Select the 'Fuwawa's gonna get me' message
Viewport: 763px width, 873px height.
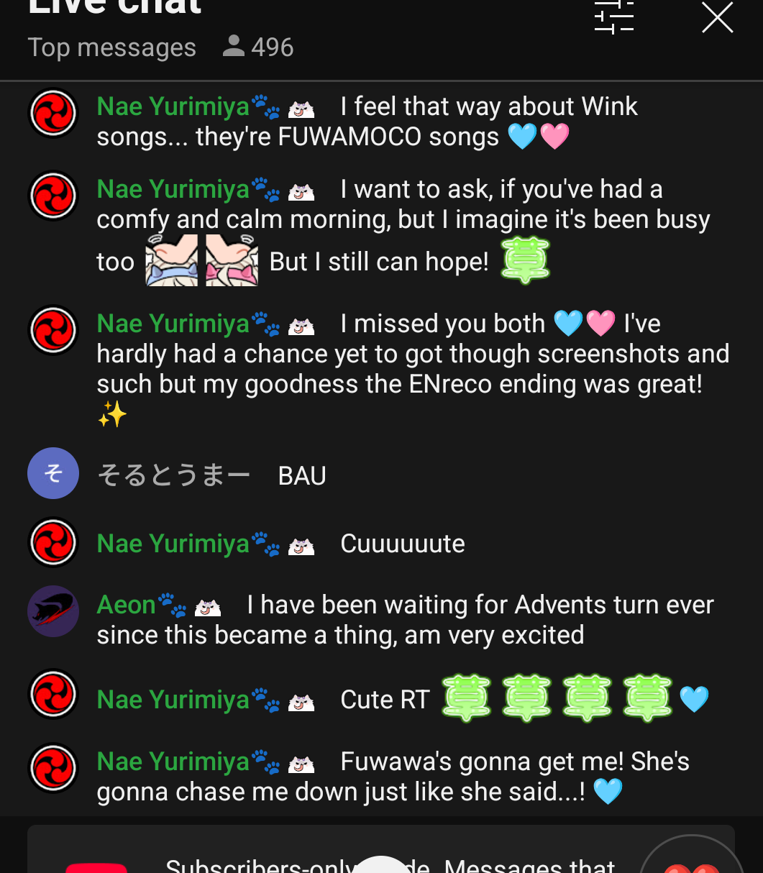click(393, 777)
